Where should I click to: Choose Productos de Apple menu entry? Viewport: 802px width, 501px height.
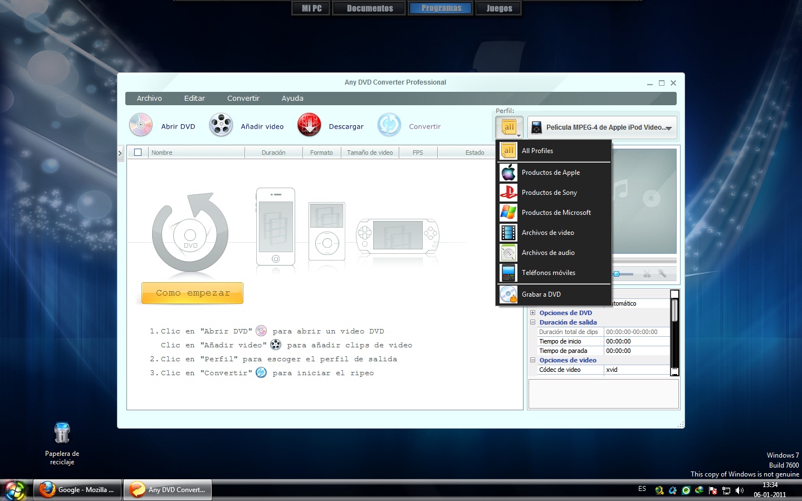click(554, 173)
